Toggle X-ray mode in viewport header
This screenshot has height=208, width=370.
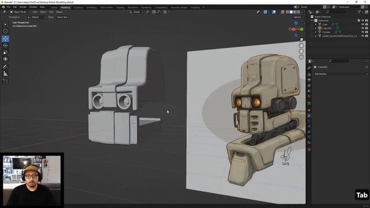283,12
